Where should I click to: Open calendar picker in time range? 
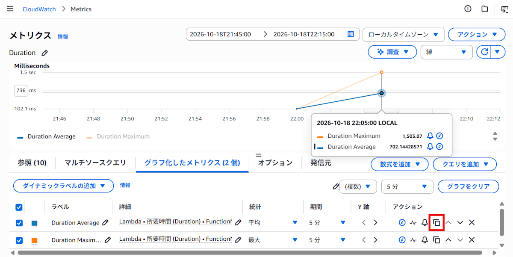point(351,34)
